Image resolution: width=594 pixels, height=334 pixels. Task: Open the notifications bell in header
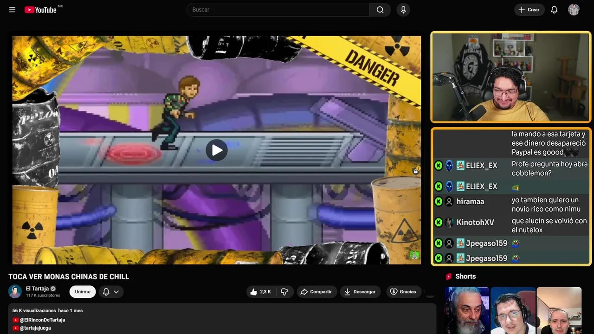[x=554, y=10]
